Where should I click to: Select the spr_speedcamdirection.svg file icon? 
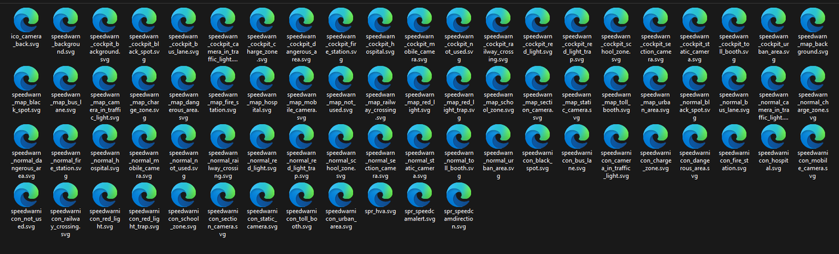click(459, 195)
